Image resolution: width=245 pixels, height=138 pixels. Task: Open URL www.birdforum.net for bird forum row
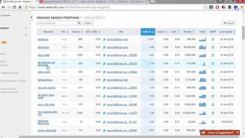pos(118,47)
